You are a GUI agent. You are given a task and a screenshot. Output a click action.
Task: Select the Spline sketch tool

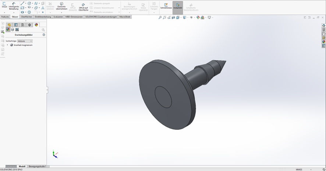point(36,3)
